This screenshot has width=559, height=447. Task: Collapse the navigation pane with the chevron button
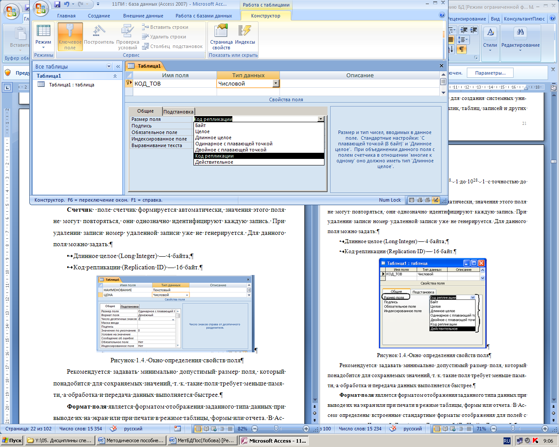click(118, 66)
